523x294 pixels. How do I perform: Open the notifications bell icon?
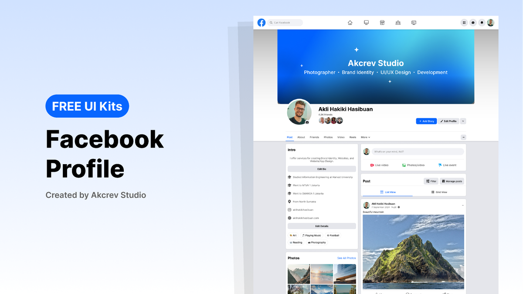click(482, 23)
